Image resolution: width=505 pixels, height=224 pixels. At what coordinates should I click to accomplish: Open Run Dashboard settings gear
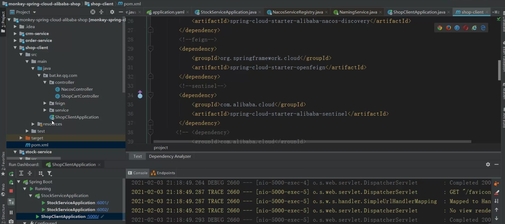(x=488, y=164)
